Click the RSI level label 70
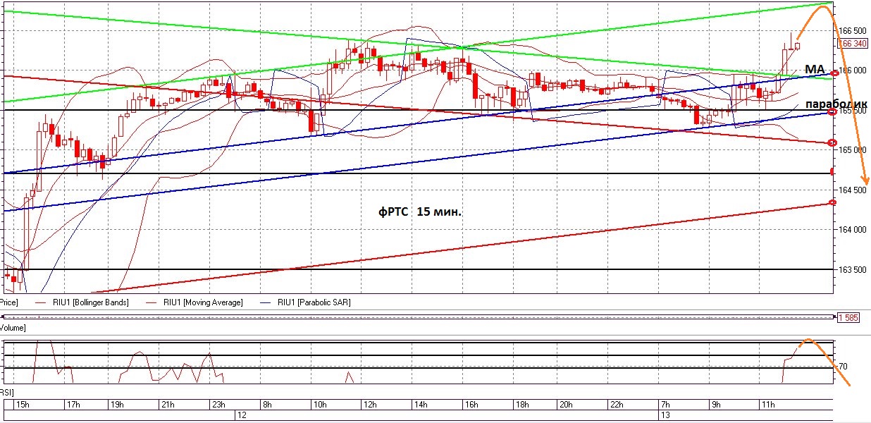 843,367
